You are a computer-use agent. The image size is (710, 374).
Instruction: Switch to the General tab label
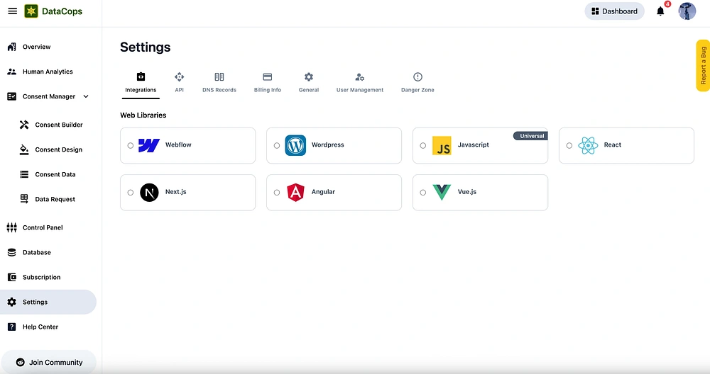coord(309,90)
